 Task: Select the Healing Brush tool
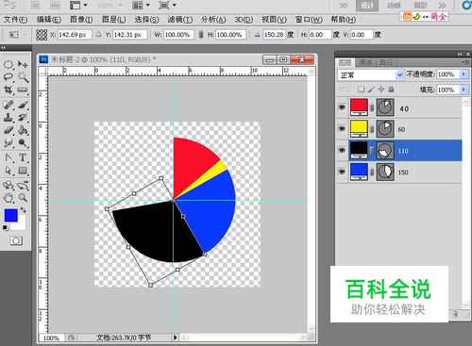8,105
